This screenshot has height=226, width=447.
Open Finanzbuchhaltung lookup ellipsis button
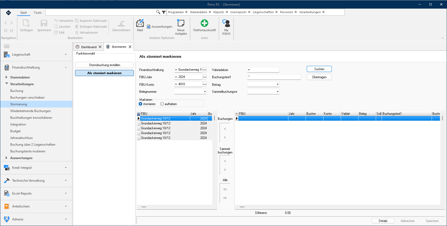[205, 70]
